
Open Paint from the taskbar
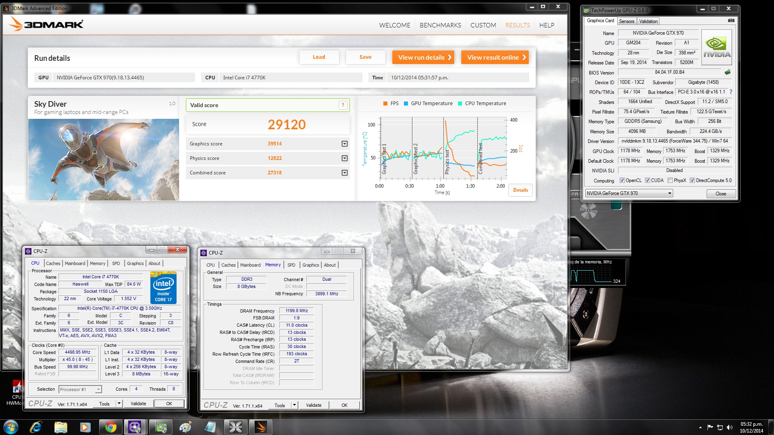click(185, 427)
